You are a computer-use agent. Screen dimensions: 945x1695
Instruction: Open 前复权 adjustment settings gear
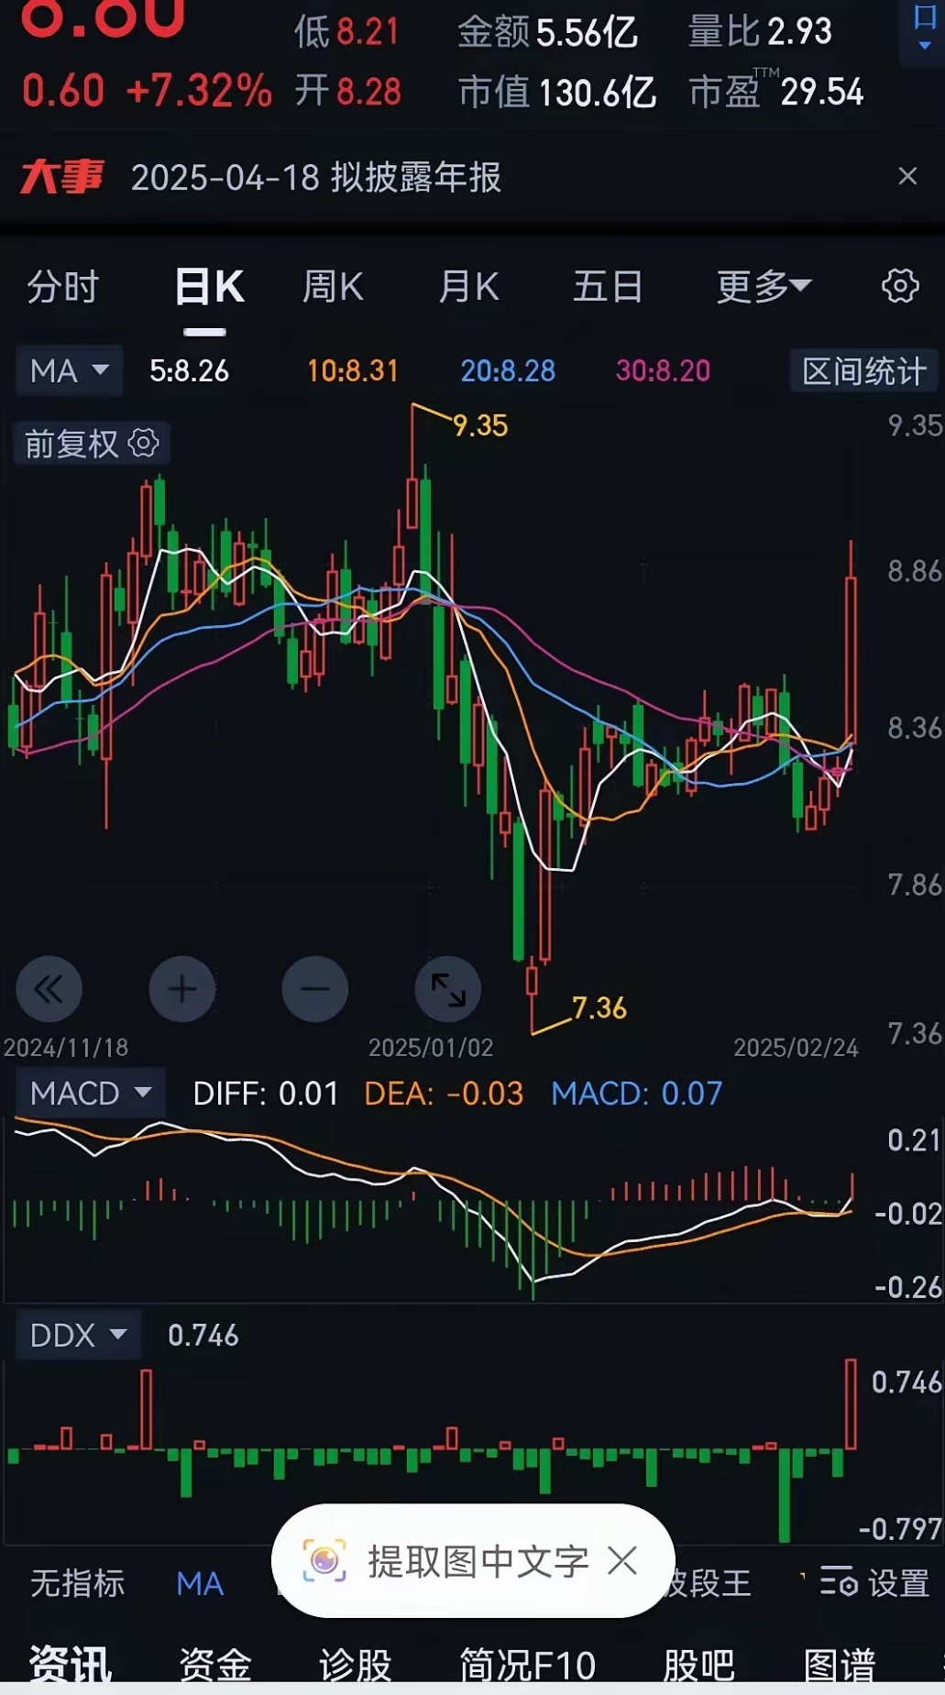pyautogui.click(x=143, y=444)
